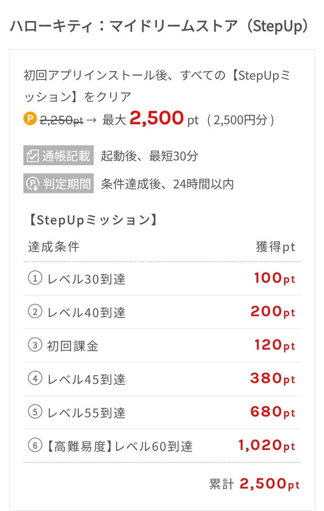Click the crossed-out 2,250pt value
324x511 pixels.
[x=62, y=121]
